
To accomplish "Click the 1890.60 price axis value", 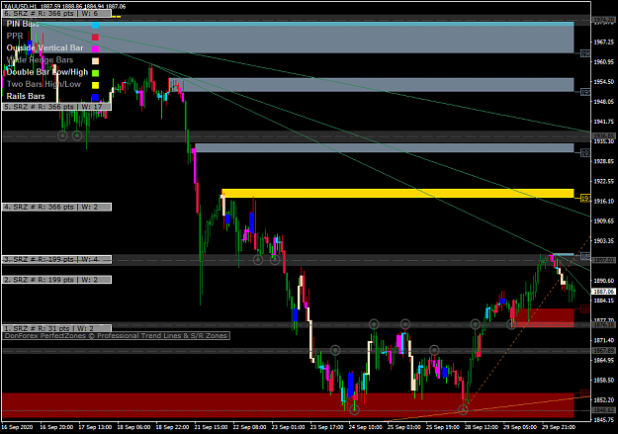I will [x=603, y=281].
